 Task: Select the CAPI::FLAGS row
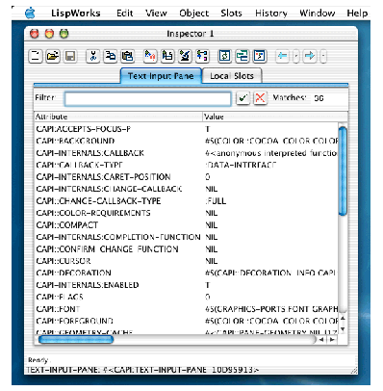187,297
